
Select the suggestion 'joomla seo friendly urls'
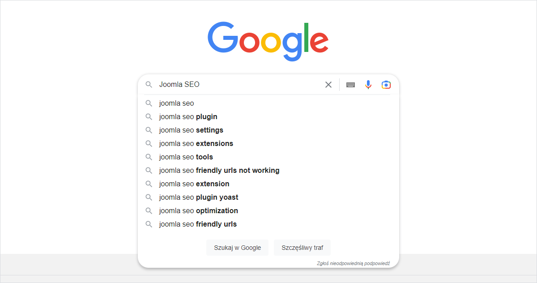click(197, 224)
